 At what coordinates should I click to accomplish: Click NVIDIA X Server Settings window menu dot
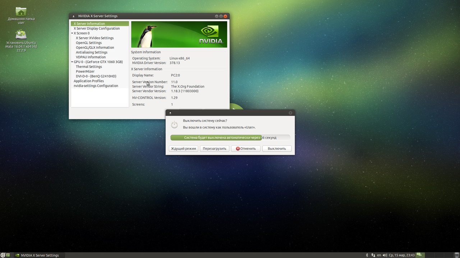(74, 16)
